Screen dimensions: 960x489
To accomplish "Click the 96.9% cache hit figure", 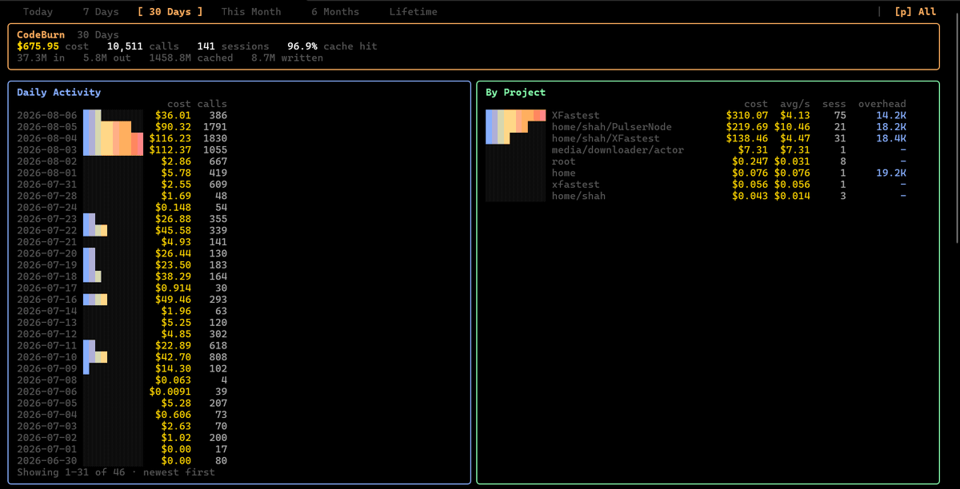I will [x=332, y=46].
